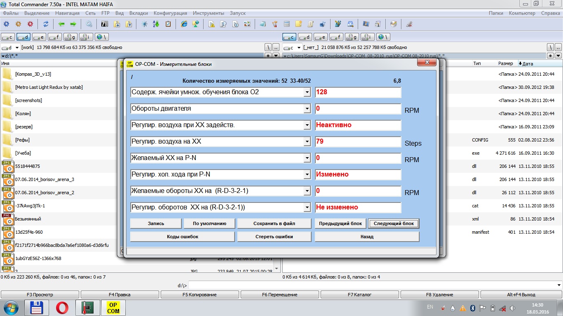Image resolution: width=563 pixels, height=316 pixels.
Task: Open dropdown for 'Регулир. оборотов XX на (R-D-3-2-1))'
Action: (307, 207)
